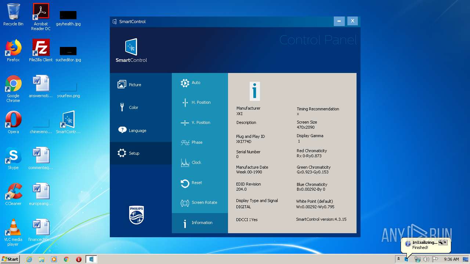Select the Reset option
Screen dimensions: 470x264
point(200,183)
